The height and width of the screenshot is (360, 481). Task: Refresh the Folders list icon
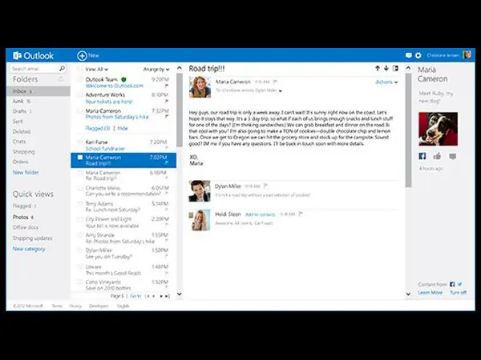click(61, 79)
